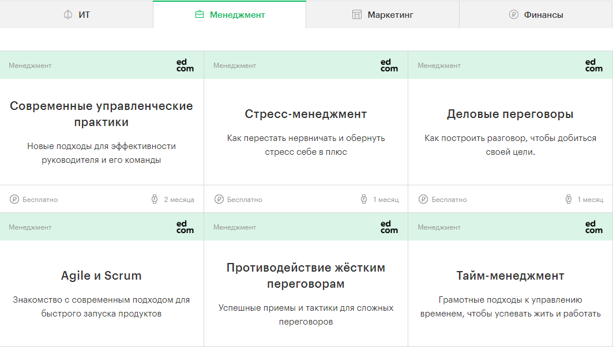Click edcom logo on Деловые переговоры card
The width and height of the screenshot is (613, 347).
pos(593,65)
